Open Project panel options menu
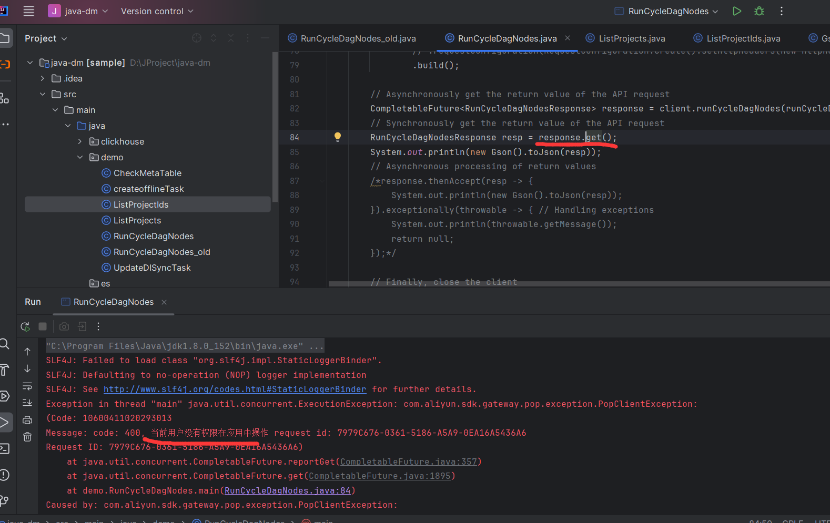The height and width of the screenshot is (523, 830). [248, 38]
